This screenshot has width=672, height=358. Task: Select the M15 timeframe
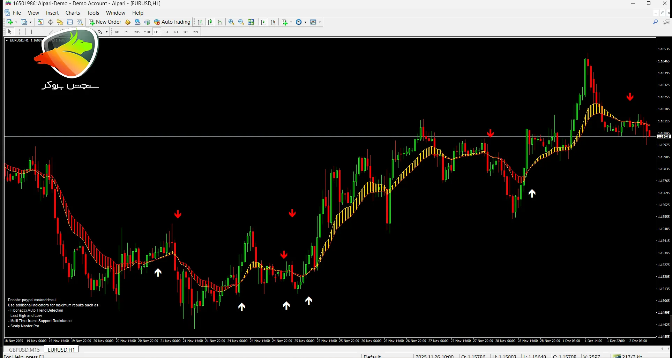point(136,32)
